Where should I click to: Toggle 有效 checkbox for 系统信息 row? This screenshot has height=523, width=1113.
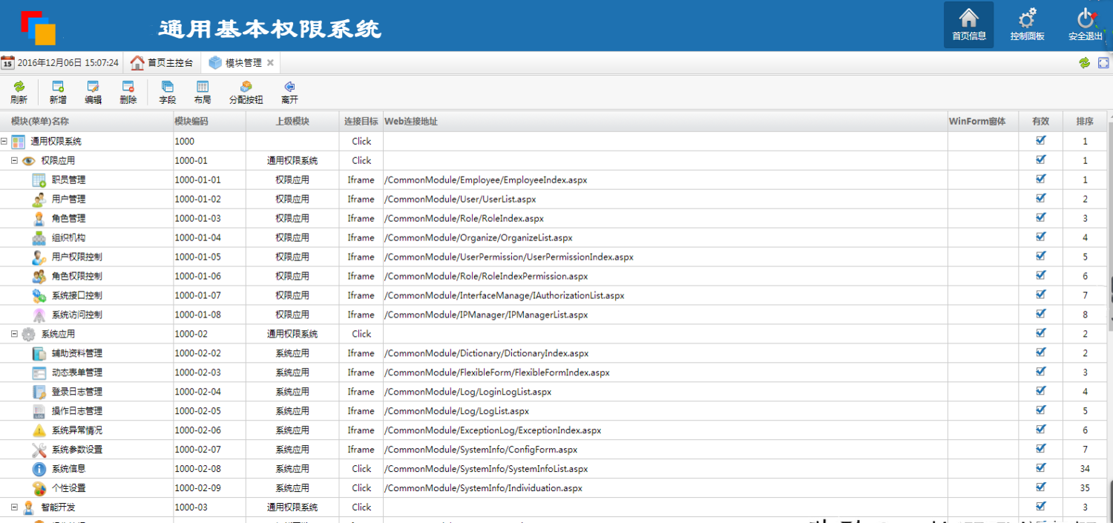pos(1040,468)
